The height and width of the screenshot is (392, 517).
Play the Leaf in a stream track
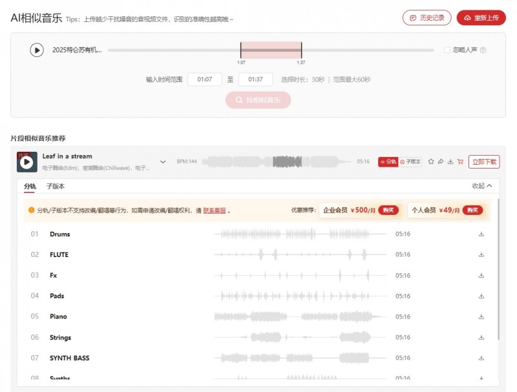click(x=26, y=162)
